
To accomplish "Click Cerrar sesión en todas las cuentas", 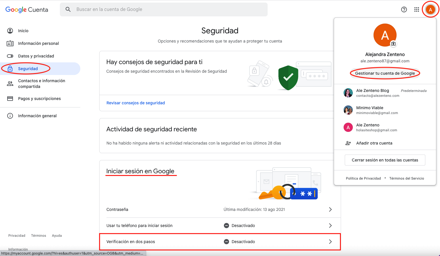I will tap(385, 160).
